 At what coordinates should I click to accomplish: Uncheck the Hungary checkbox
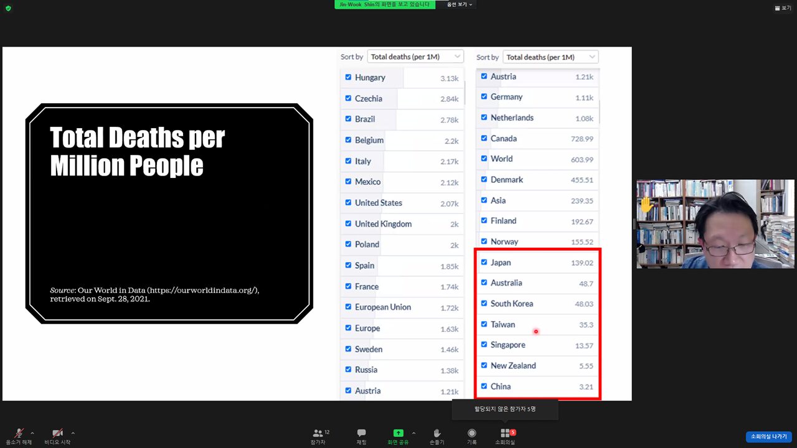click(x=348, y=78)
